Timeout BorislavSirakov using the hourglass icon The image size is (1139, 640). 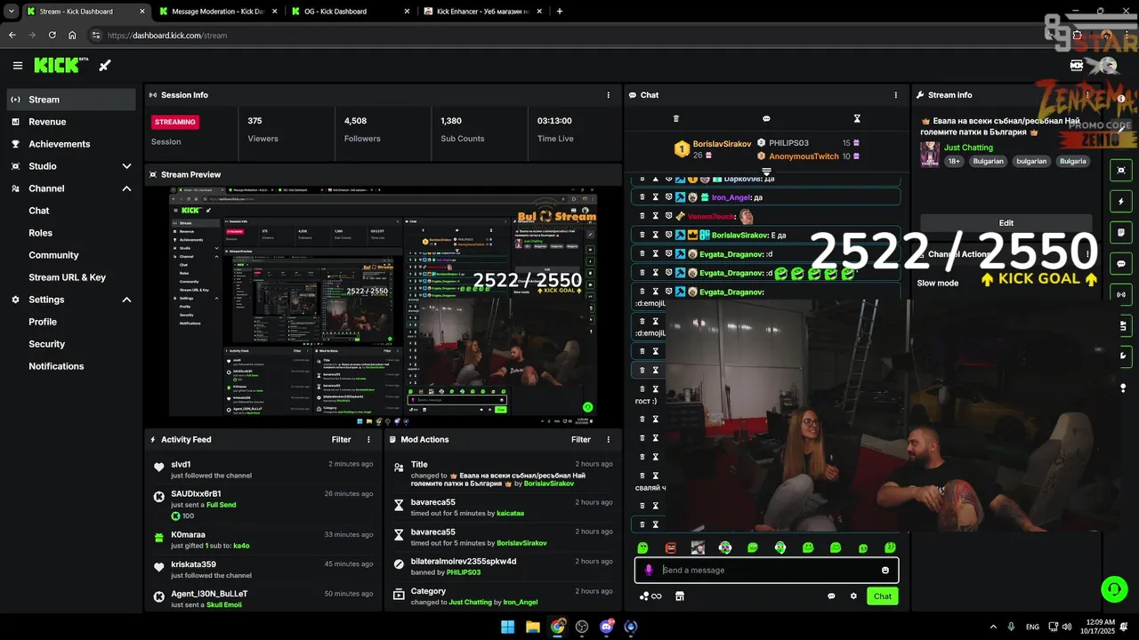[x=655, y=235]
